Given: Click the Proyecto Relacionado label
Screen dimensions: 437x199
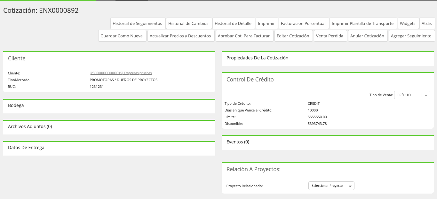Looking at the screenshot, I should [244, 186].
